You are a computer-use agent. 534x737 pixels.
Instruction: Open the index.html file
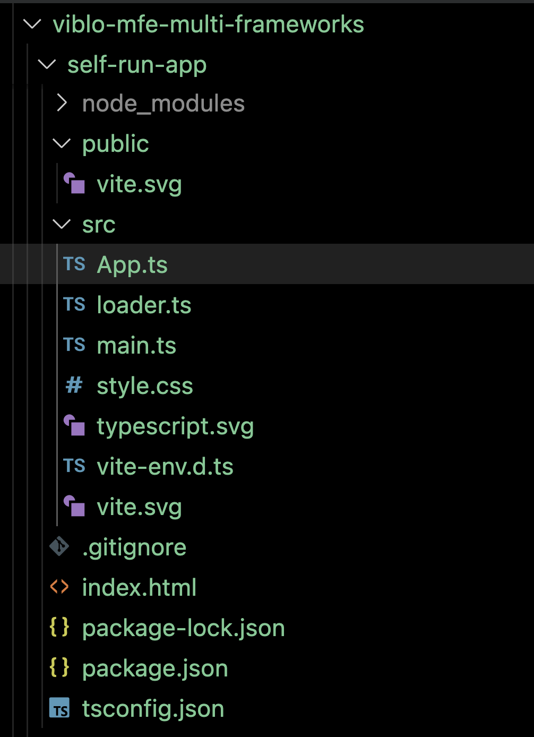pyautogui.click(x=139, y=588)
